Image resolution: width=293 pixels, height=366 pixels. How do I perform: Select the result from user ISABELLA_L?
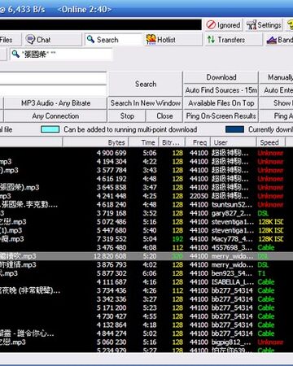pos(146,282)
